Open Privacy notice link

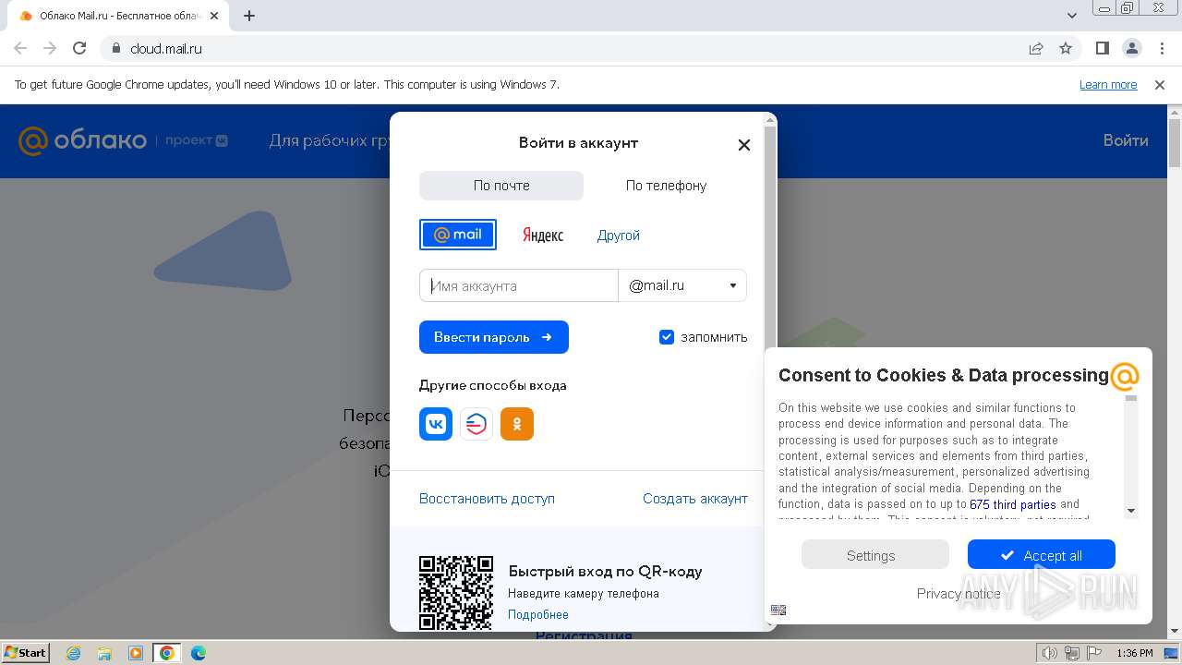959,594
